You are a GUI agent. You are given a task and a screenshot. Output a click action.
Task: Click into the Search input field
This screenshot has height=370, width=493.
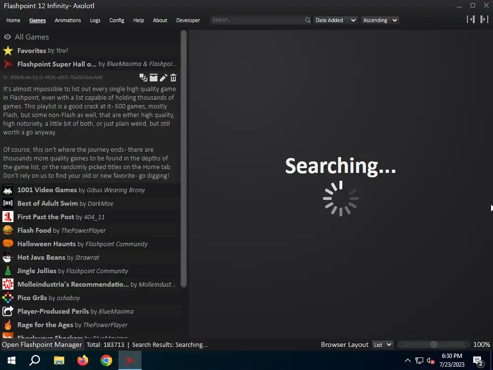[x=258, y=20]
